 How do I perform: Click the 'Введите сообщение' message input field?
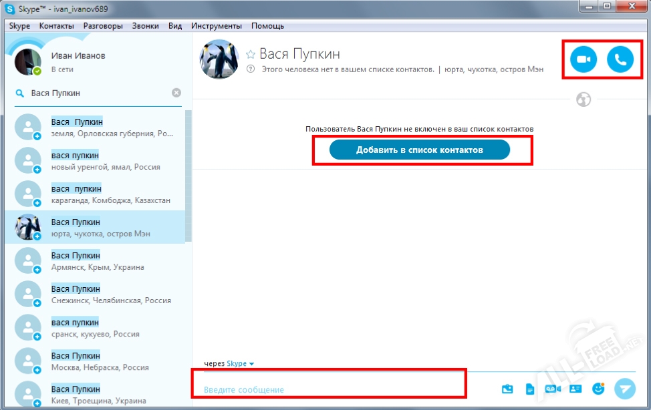328,389
